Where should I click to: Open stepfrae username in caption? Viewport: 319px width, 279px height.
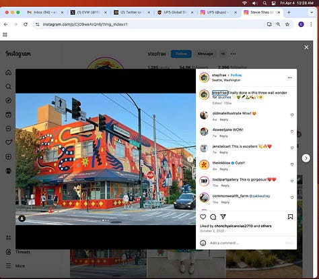(220, 92)
